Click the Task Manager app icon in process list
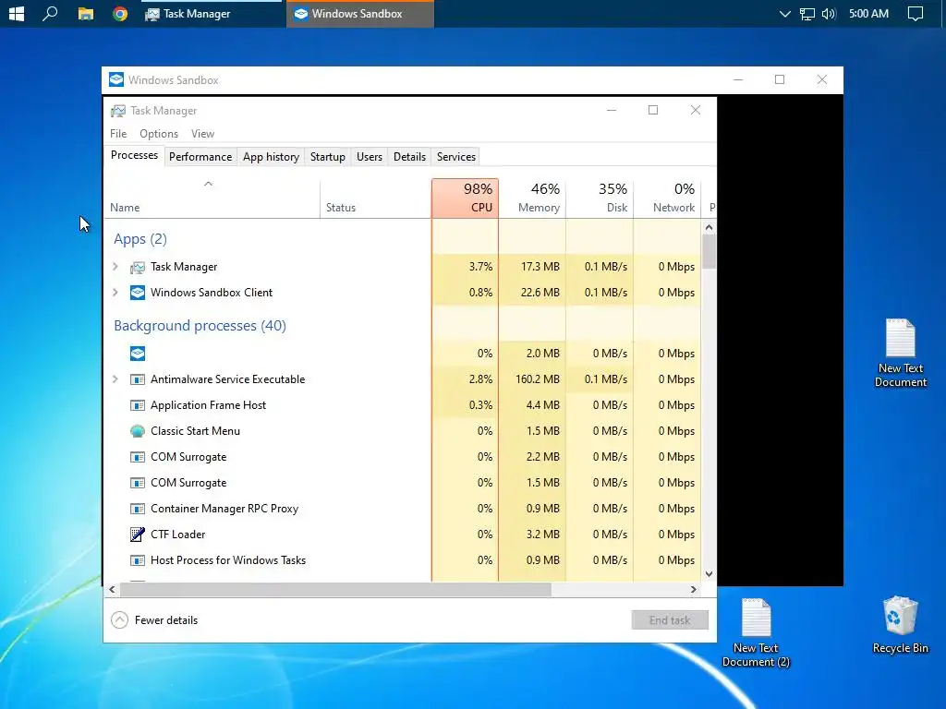This screenshot has height=709, width=946. (138, 267)
